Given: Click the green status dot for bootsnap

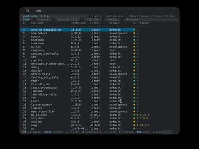Looking at the screenshot, I should click(134, 40).
